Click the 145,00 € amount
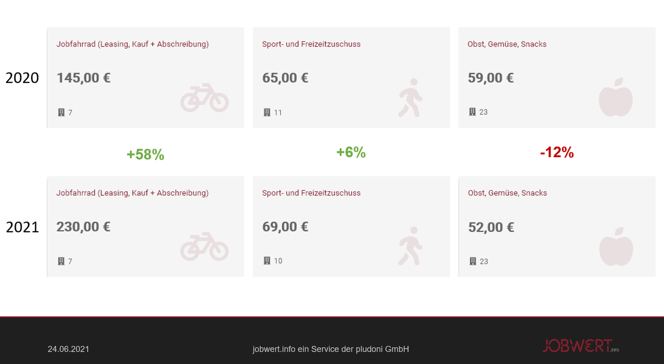The image size is (664, 364). [83, 78]
